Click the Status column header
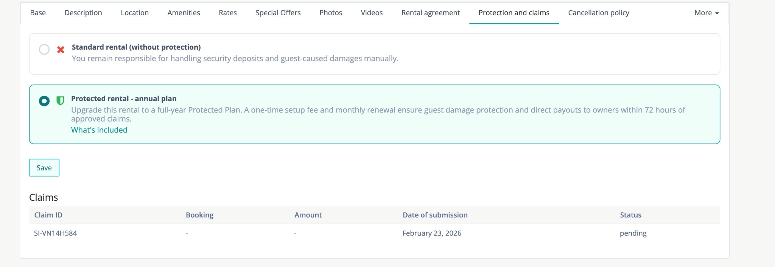Image resolution: width=775 pixels, height=267 pixels. tap(630, 215)
